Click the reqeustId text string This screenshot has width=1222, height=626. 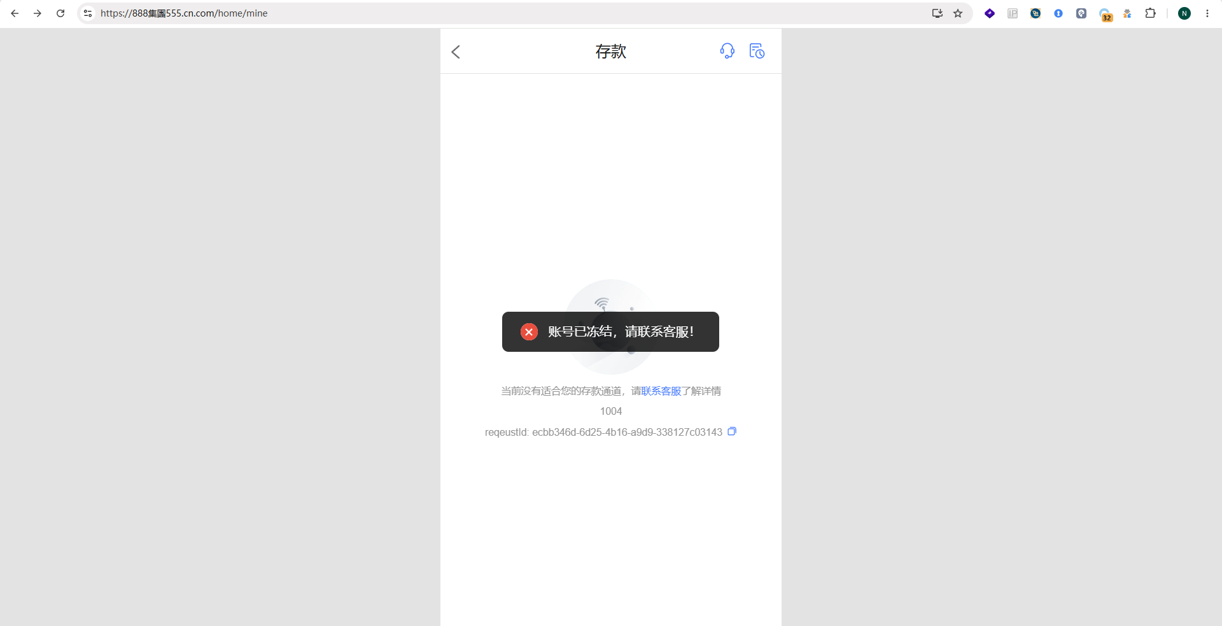point(603,432)
